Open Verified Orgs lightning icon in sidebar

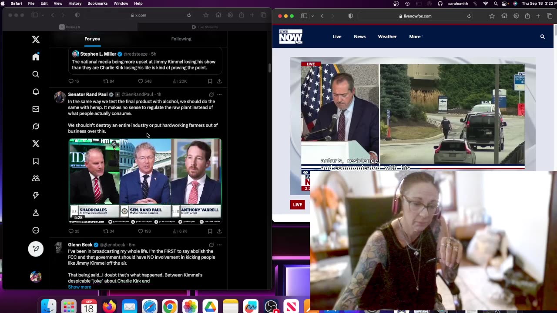[36, 196]
